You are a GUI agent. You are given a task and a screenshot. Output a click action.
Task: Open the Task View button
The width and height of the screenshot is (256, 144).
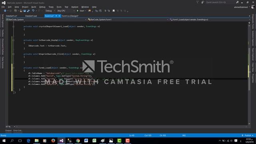pyautogui.click(x=20, y=140)
